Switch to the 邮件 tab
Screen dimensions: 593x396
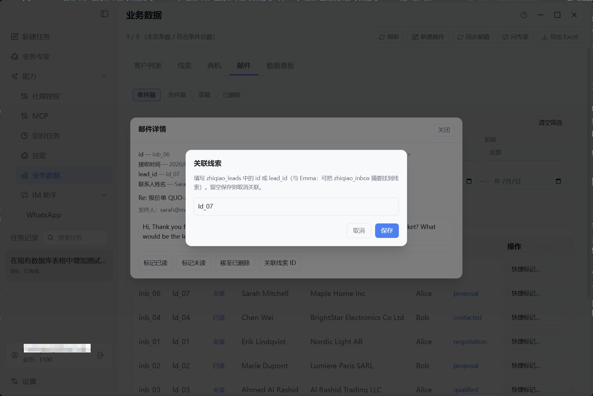[x=244, y=66]
